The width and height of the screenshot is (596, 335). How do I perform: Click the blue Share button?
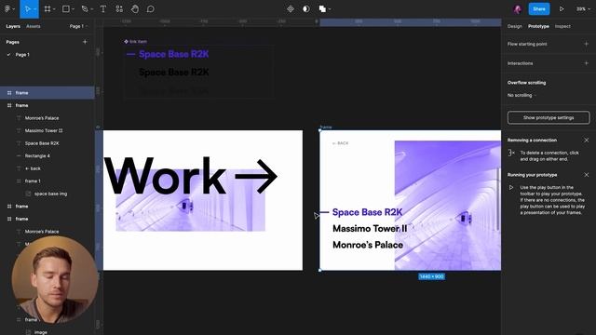click(539, 8)
